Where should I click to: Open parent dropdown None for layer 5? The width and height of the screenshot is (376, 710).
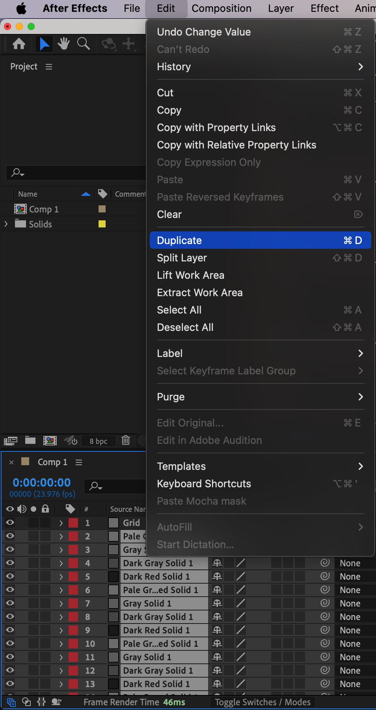click(x=355, y=577)
